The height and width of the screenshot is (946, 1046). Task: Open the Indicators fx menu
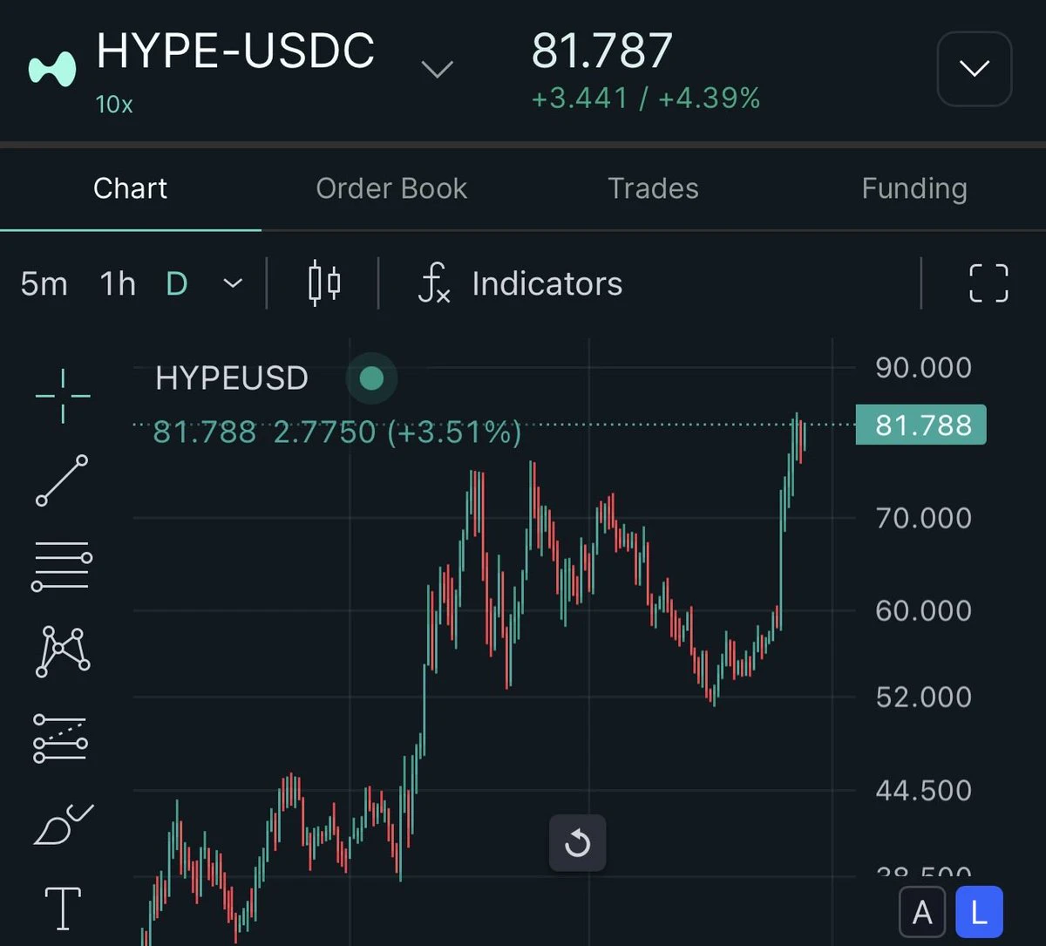pyautogui.click(x=520, y=283)
